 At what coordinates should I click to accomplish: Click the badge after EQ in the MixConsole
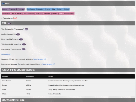pyautogui.click(x=21, y=39)
